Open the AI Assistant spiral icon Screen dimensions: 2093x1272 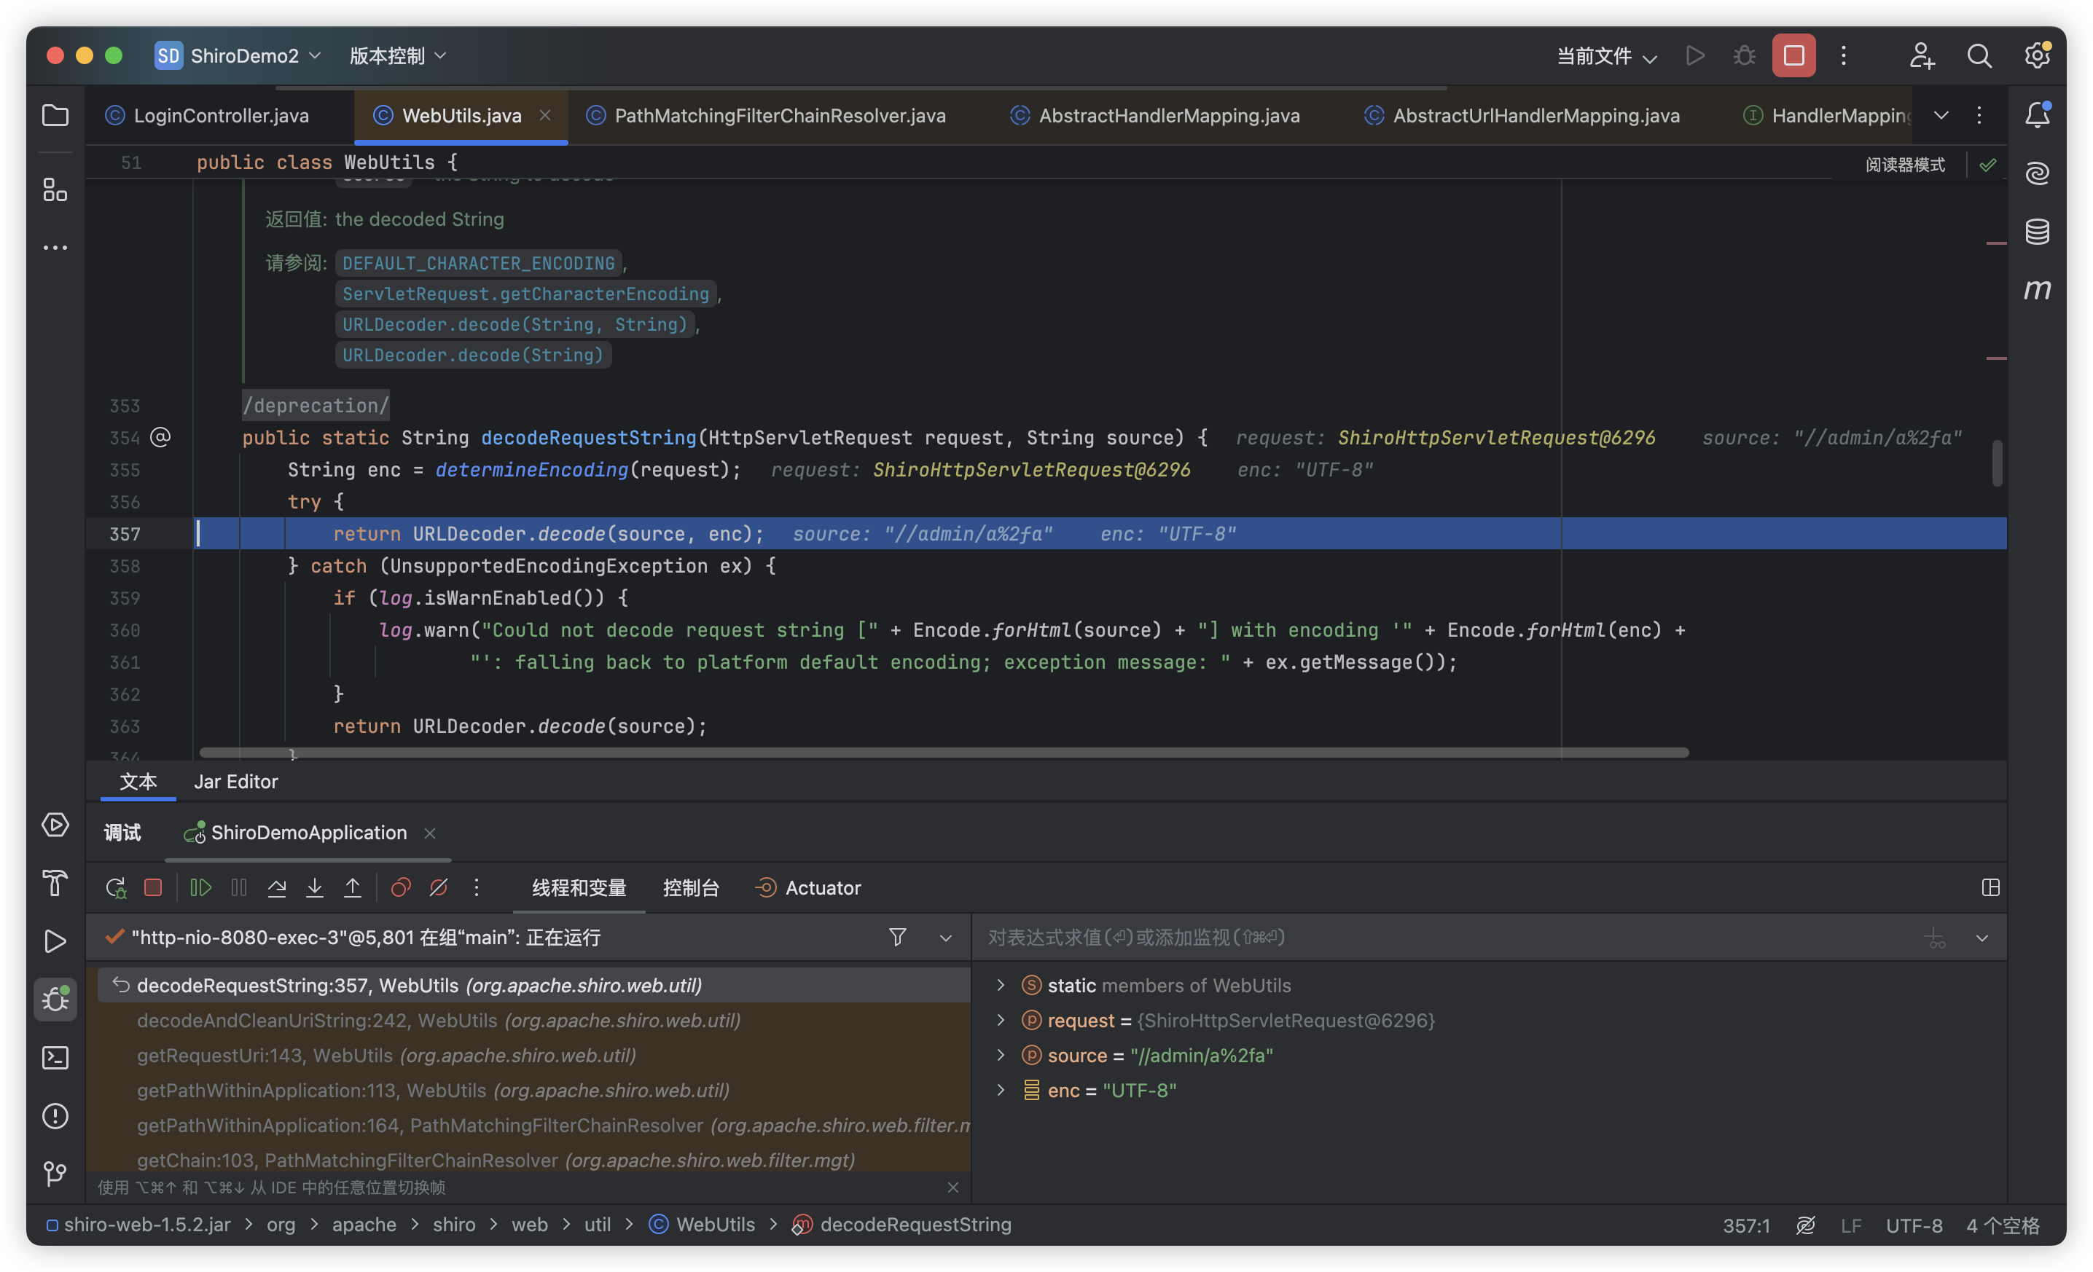(x=2037, y=173)
